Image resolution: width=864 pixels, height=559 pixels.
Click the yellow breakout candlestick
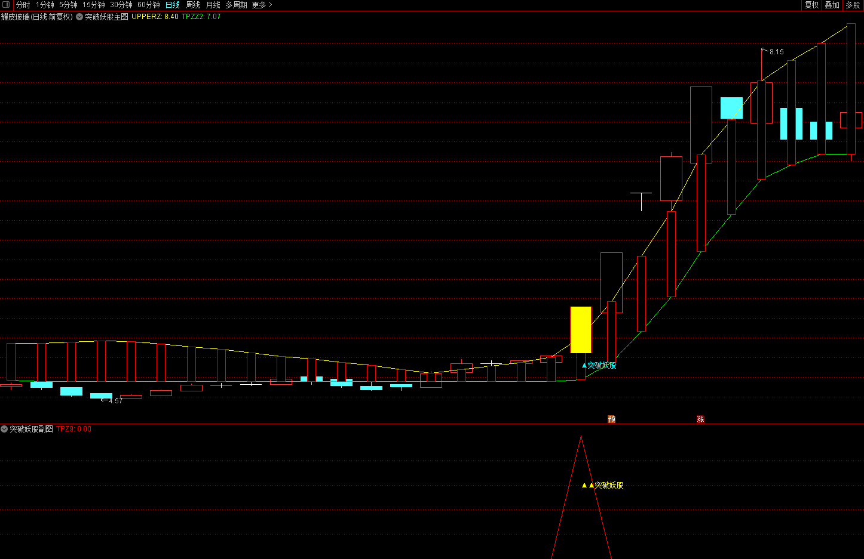(581, 330)
